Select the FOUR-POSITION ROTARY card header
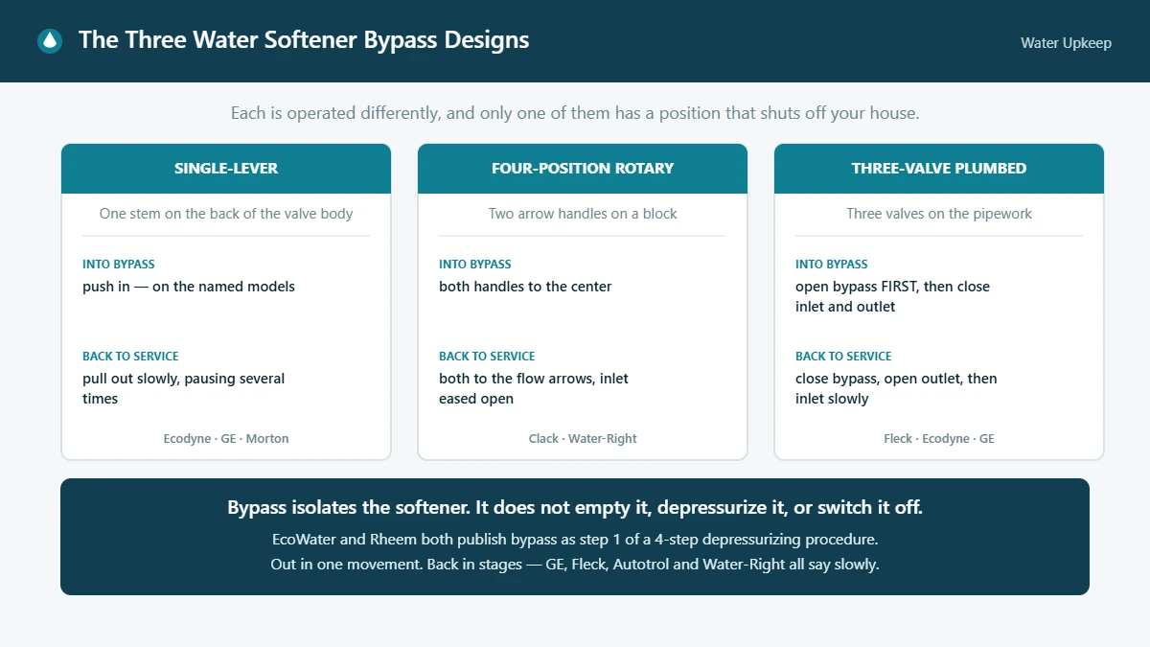 pyautogui.click(x=583, y=169)
